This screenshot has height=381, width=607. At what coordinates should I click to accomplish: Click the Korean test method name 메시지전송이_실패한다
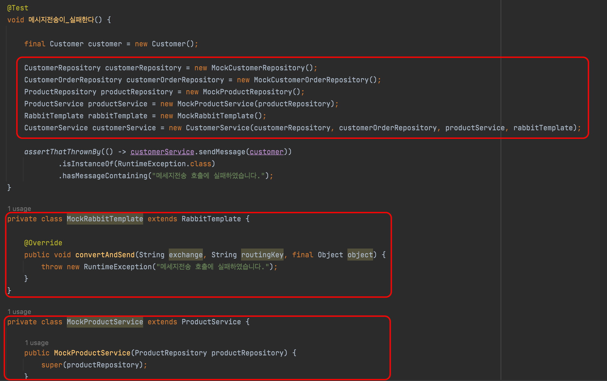click(61, 20)
